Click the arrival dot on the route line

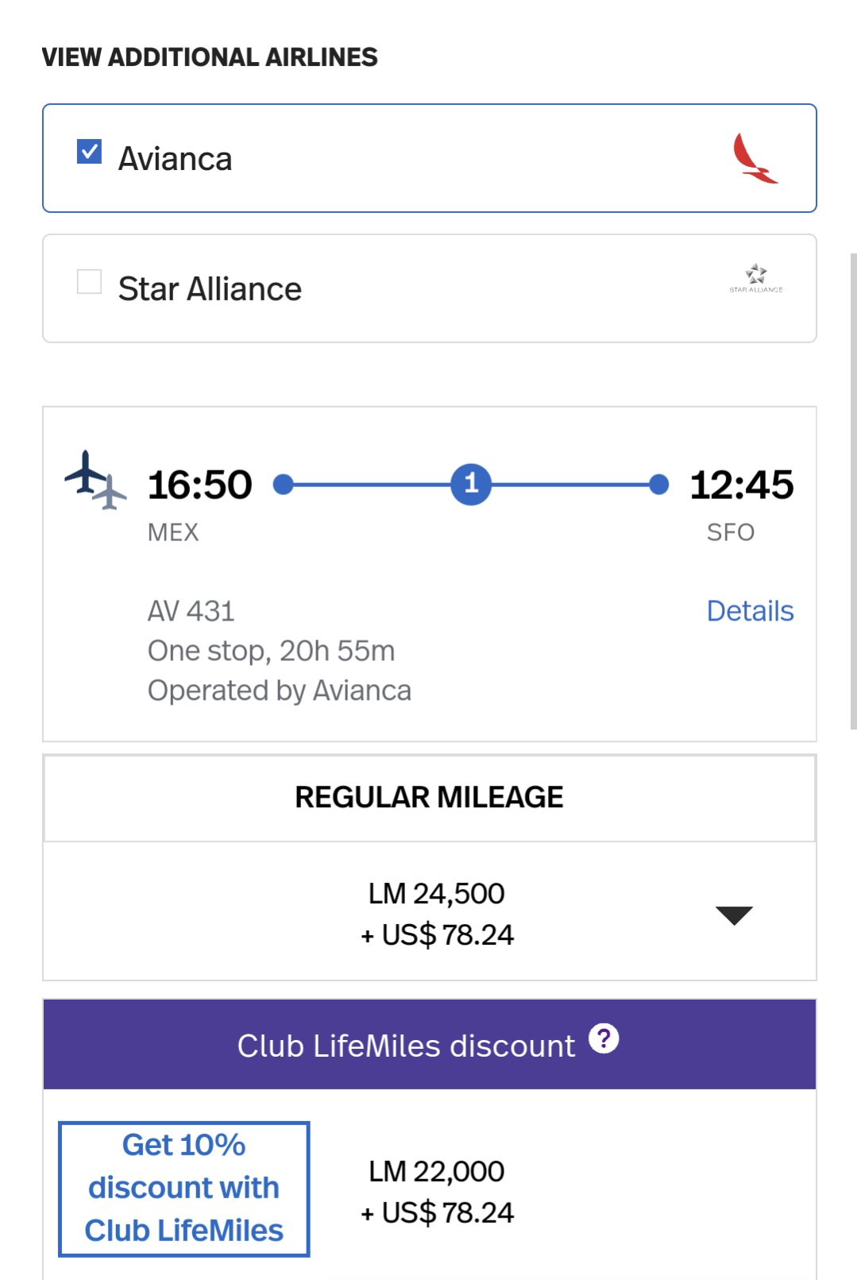658,484
